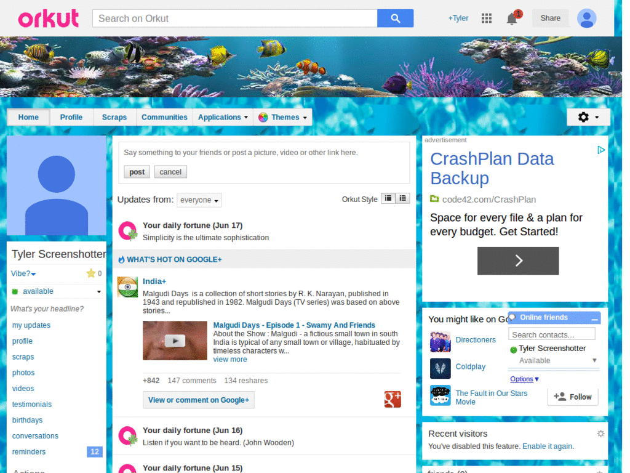The image size is (630, 473).
Task: Click the cancel button
Action: click(170, 172)
